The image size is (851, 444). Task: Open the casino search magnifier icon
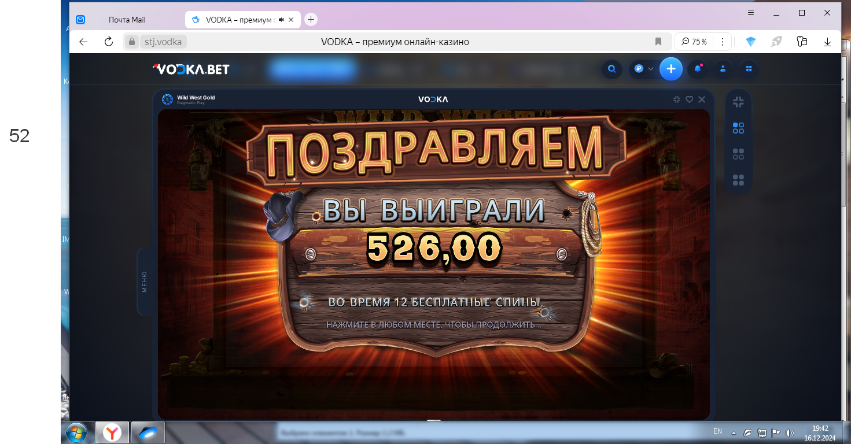point(611,69)
